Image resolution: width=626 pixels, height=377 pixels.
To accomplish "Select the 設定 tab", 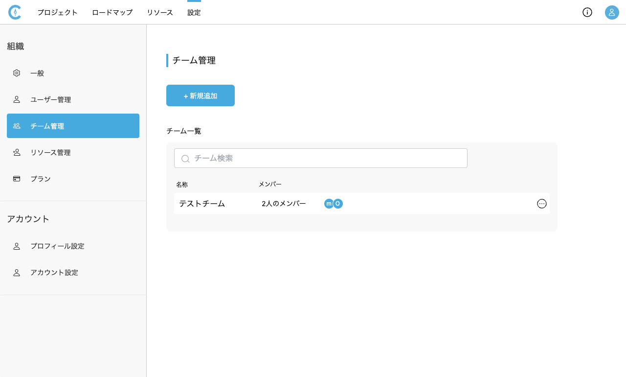I will tap(194, 13).
